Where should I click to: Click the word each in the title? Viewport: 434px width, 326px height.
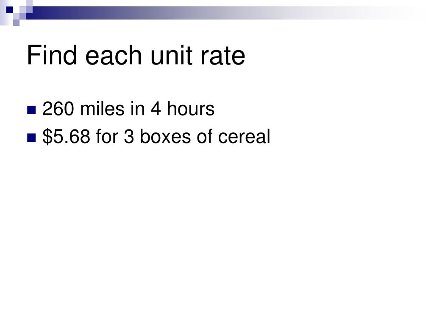(x=114, y=55)
